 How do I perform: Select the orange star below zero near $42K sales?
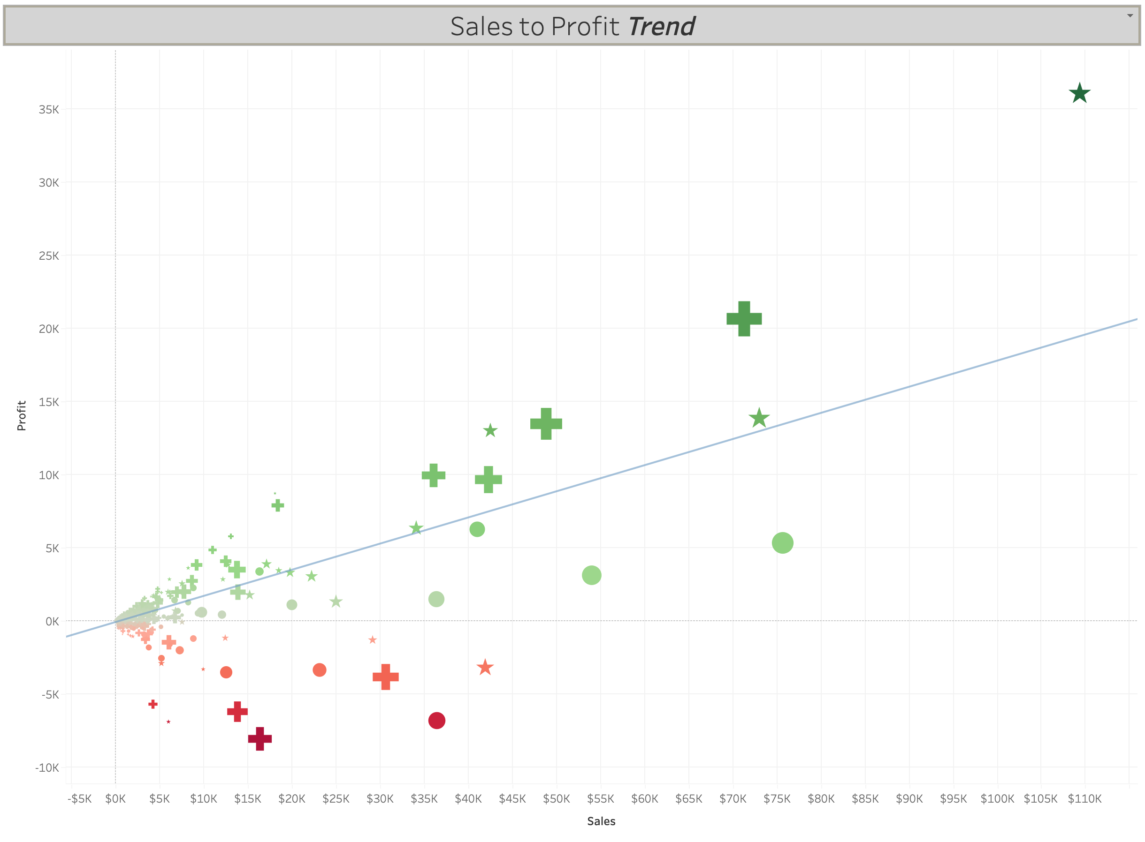(485, 667)
